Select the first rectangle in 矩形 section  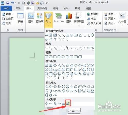[x=47, y=57]
